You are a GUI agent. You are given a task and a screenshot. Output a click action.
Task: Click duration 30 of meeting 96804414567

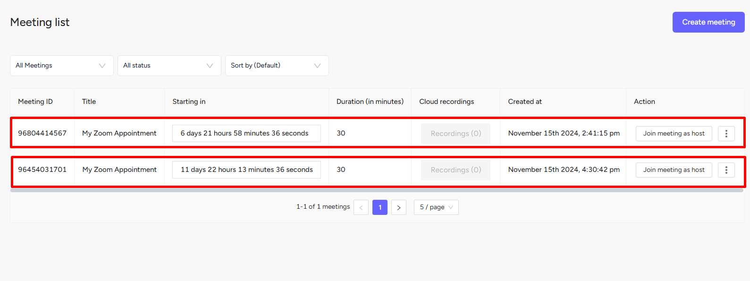(x=341, y=133)
